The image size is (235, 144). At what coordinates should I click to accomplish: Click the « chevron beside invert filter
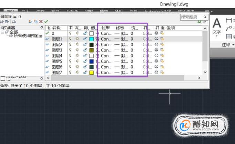click(42, 78)
